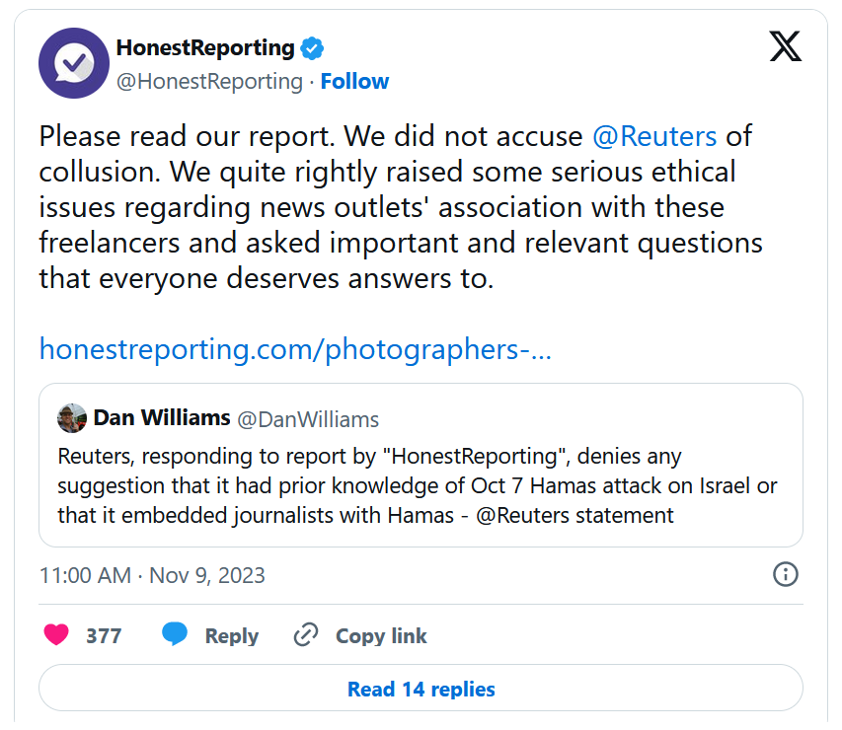Open Dan Williams name in quoted tweet
The width and height of the screenshot is (842, 730).
(162, 418)
